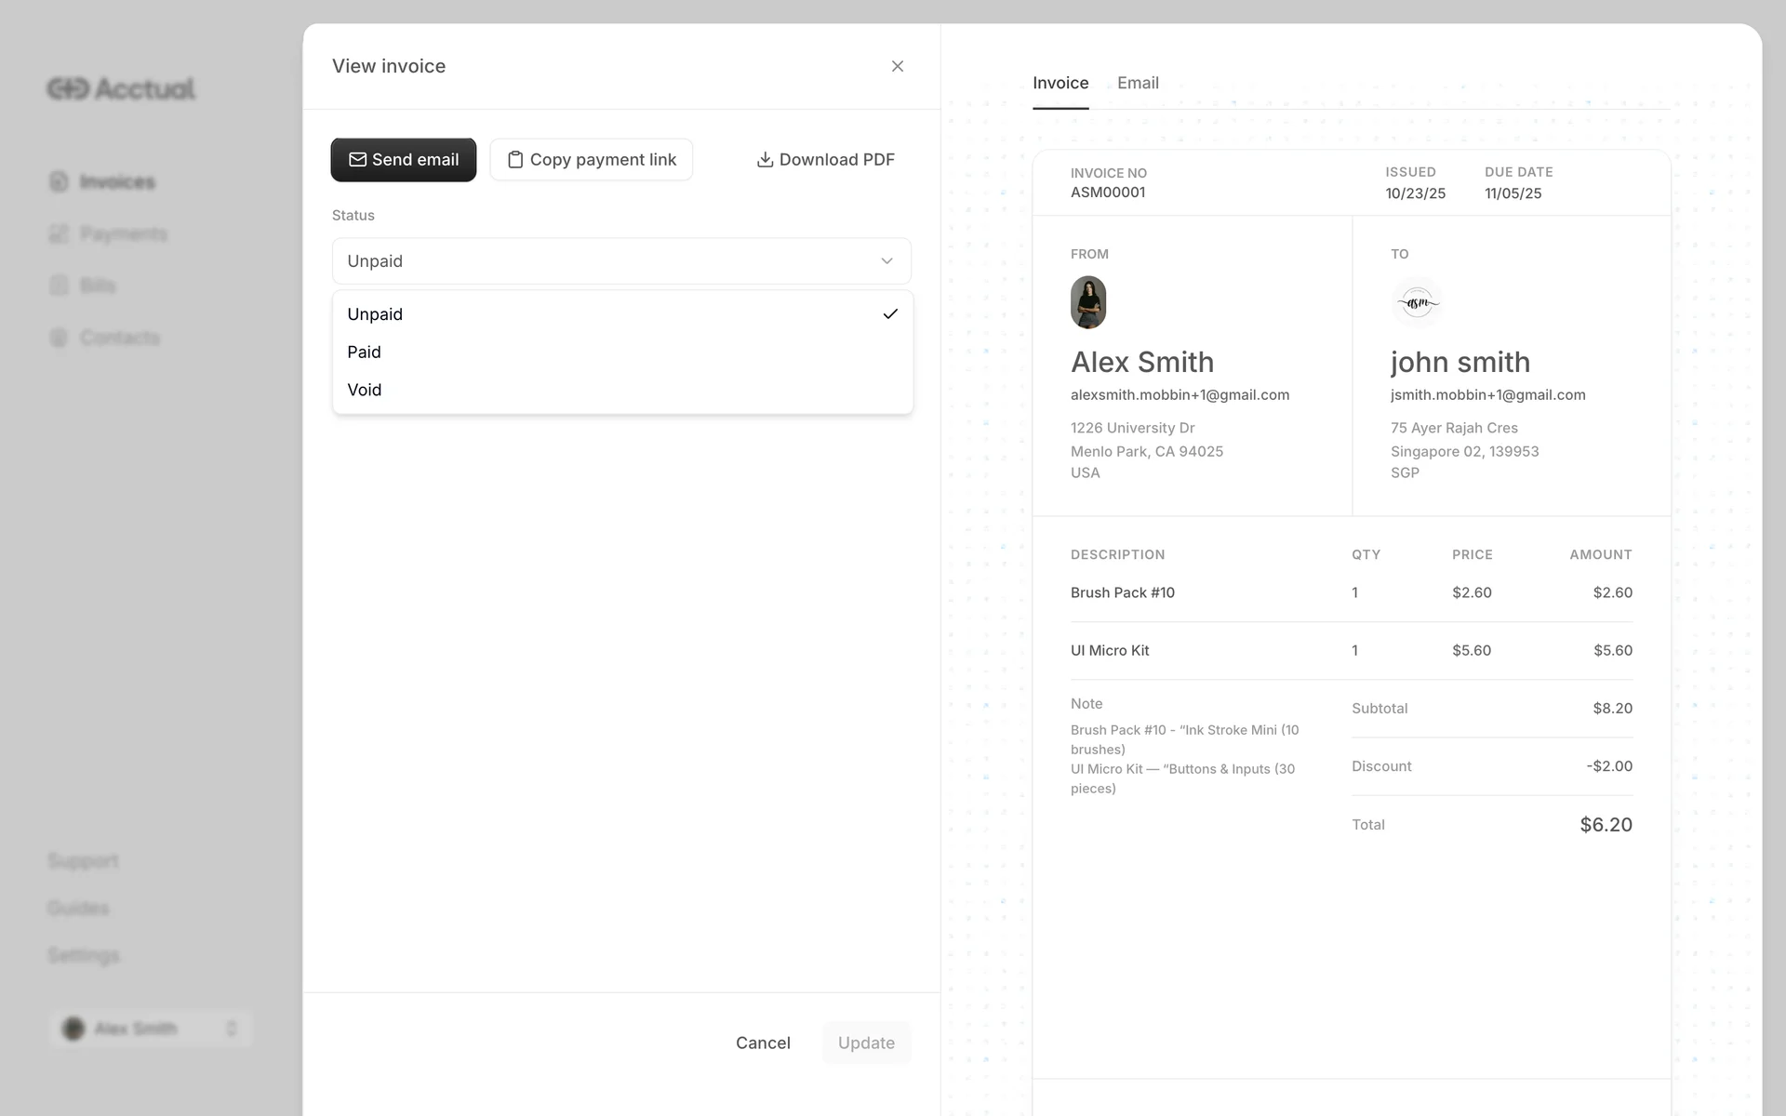Image resolution: width=1786 pixels, height=1116 pixels.
Task: Click the Payments icon in the sidebar
Action: (59, 233)
